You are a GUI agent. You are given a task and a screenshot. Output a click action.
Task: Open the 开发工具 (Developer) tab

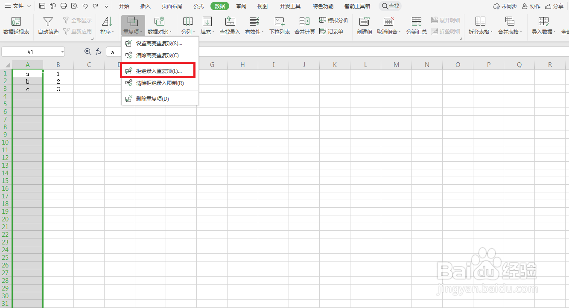pos(290,6)
